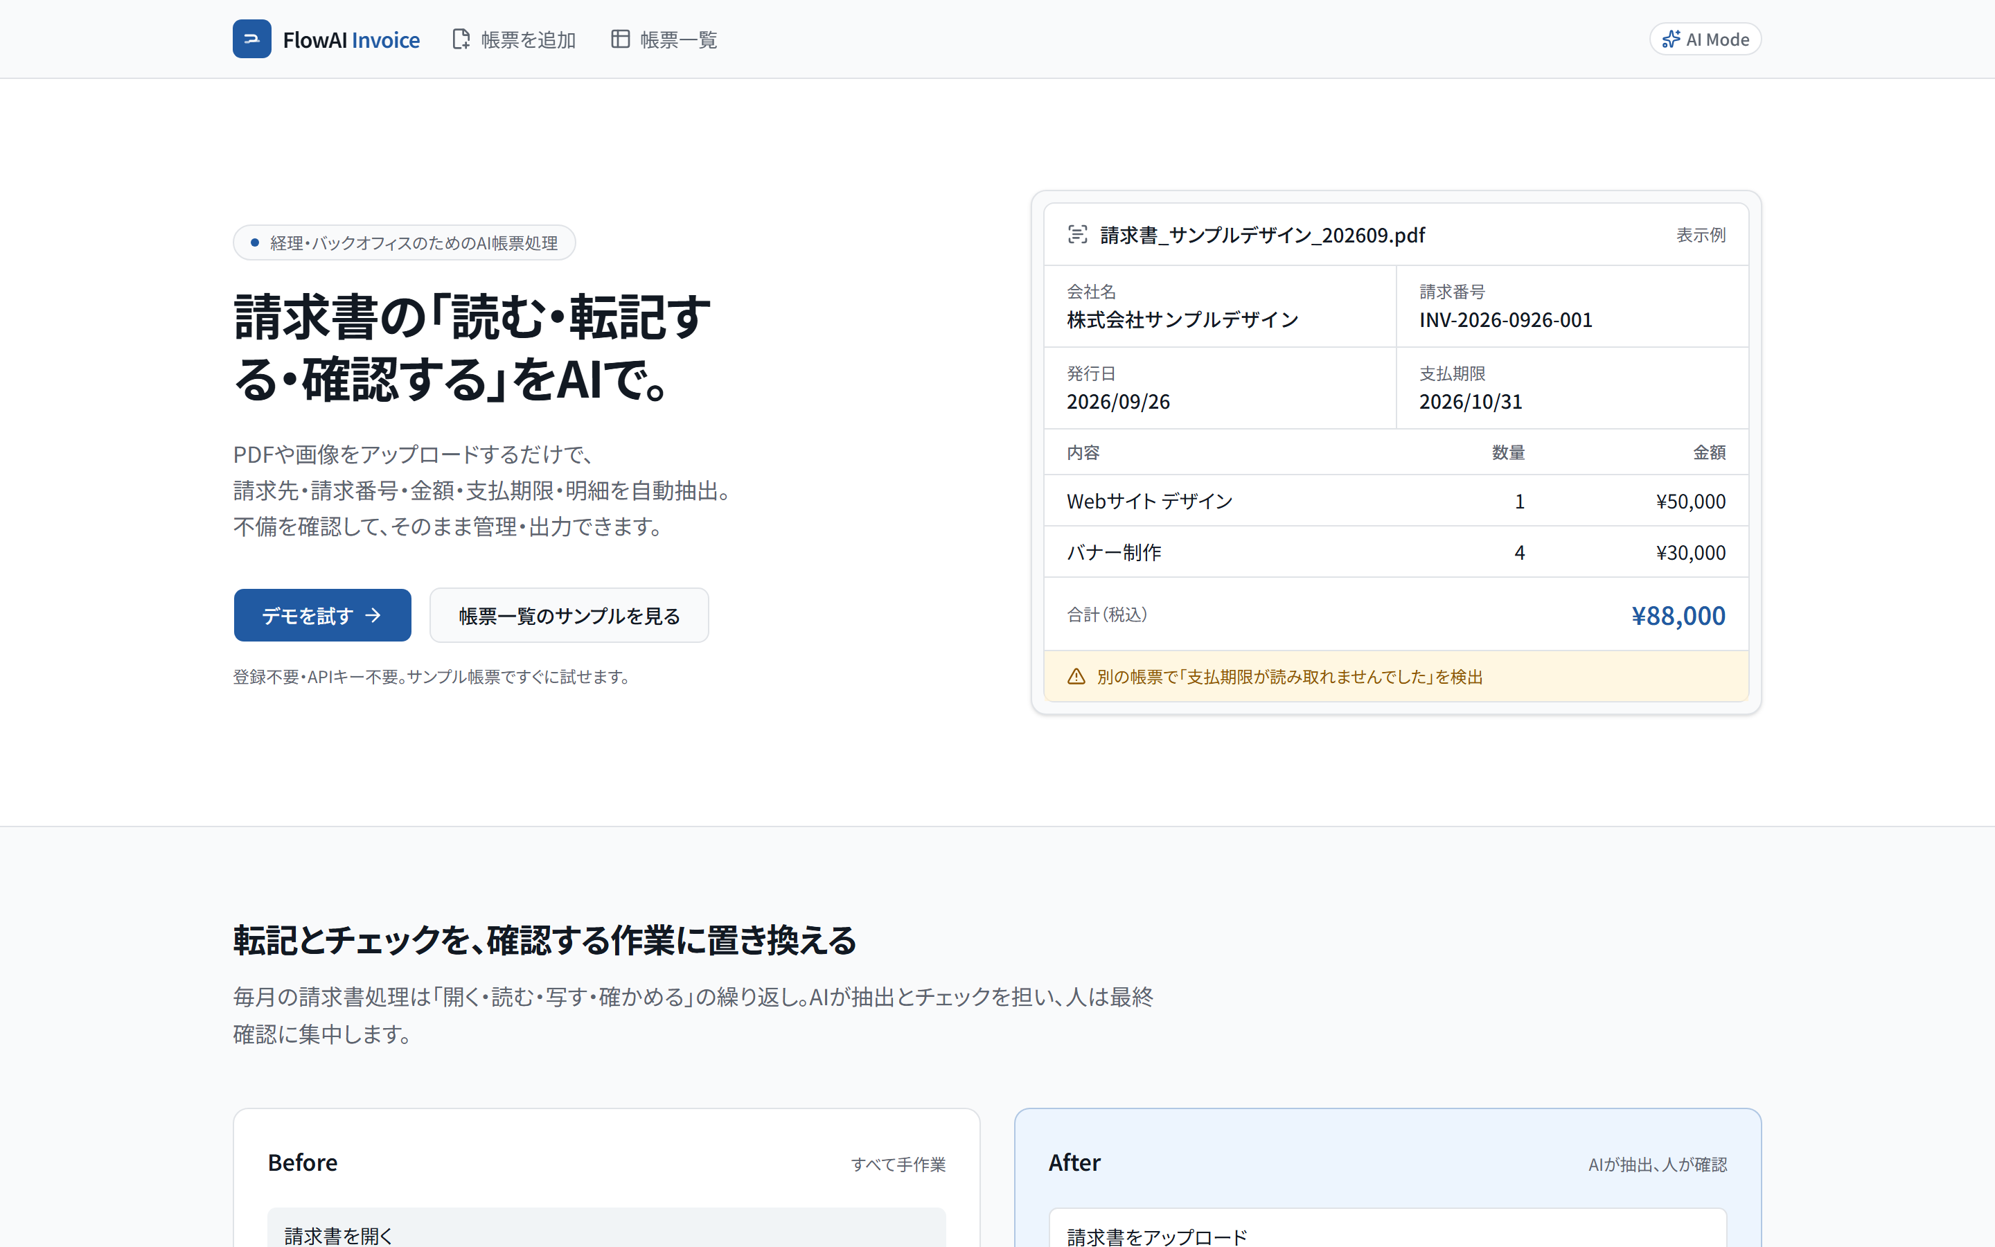Click the Before card title
1995x1247 pixels.
click(x=303, y=1162)
